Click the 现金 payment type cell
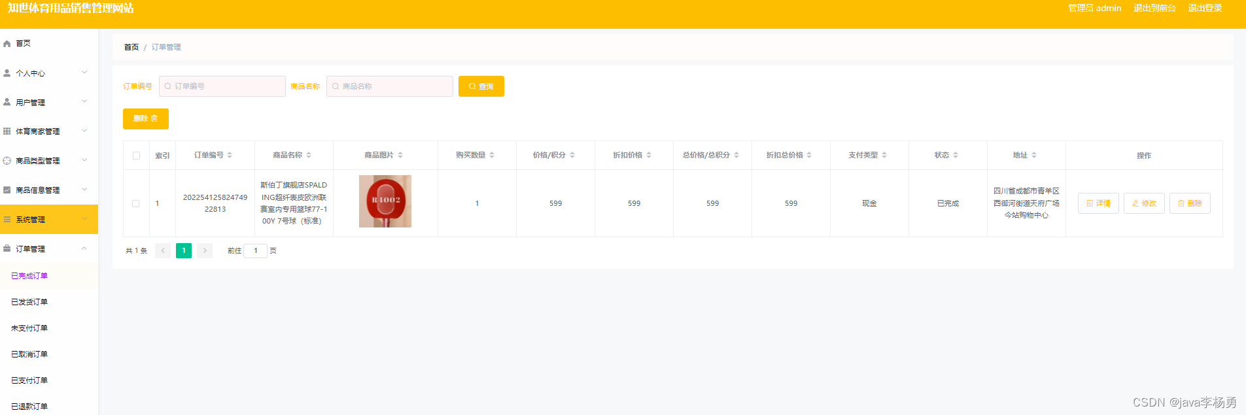 click(869, 203)
